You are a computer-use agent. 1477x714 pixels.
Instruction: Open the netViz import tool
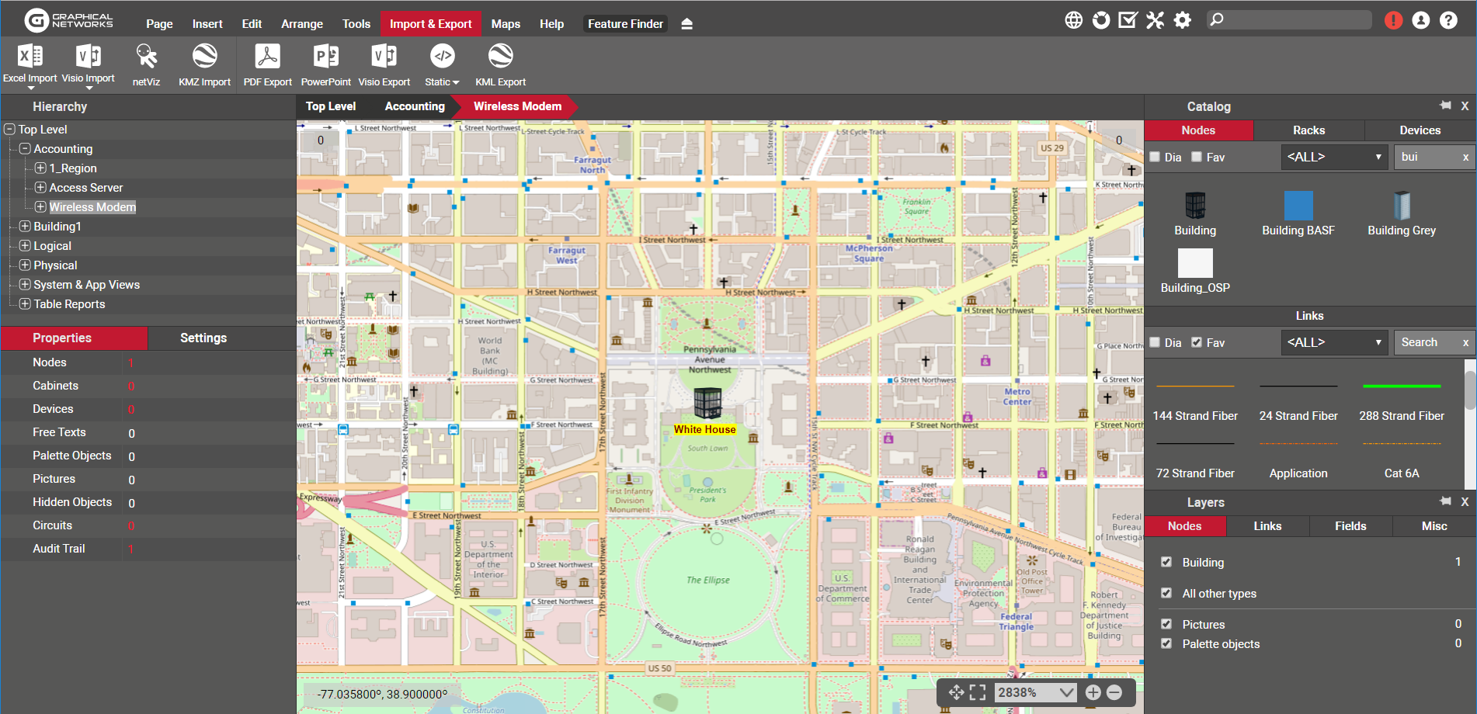tap(146, 57)
